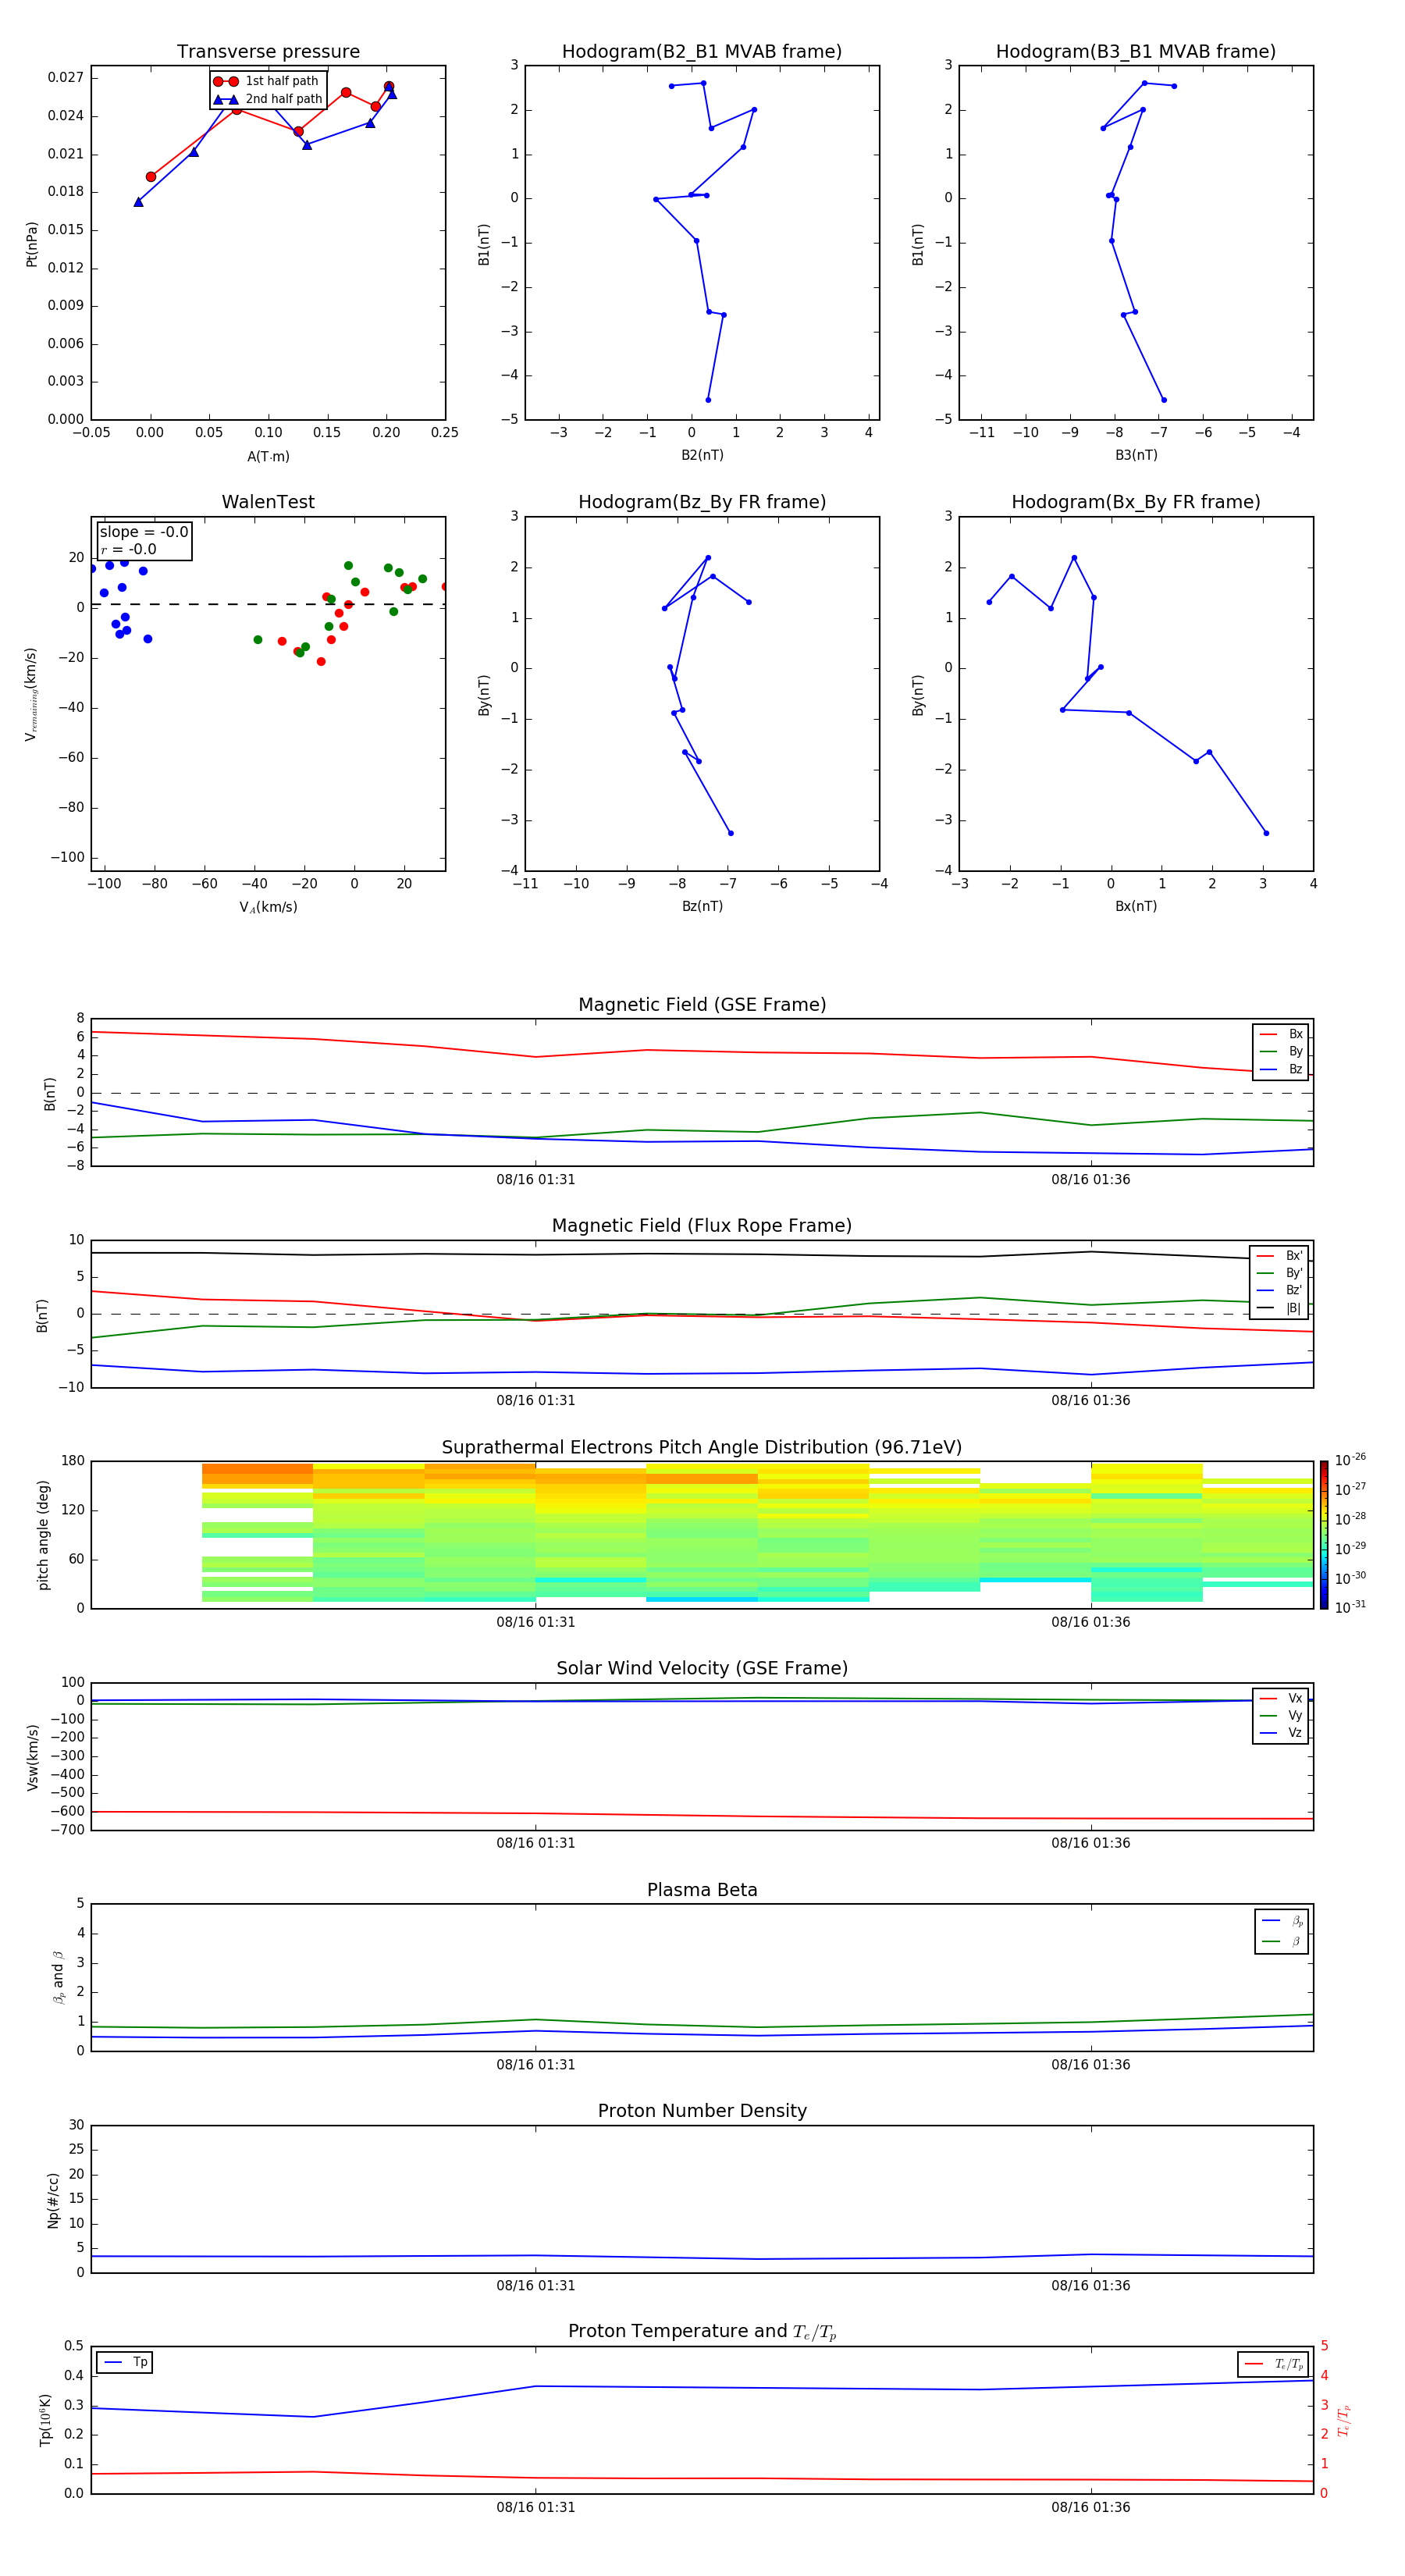
Task: Select the "VA(km/s)" x-axis label
Action: [268, 907]
